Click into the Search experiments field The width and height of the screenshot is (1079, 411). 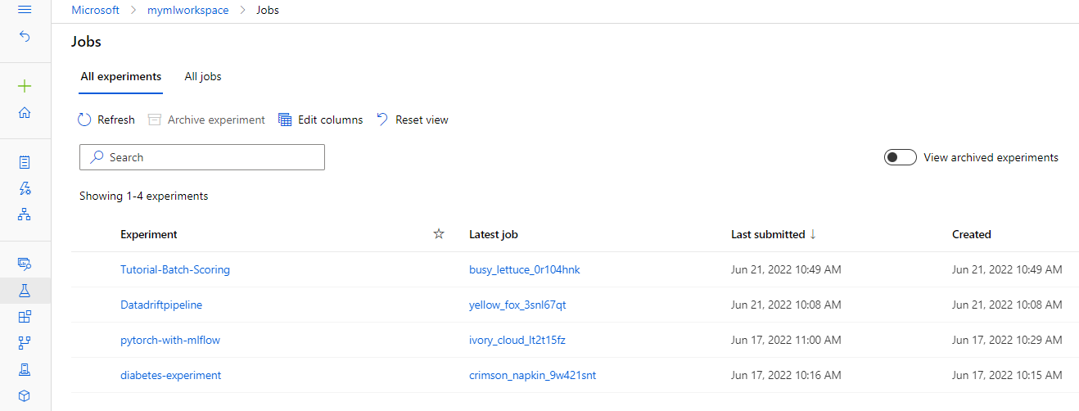click(x=202, y=157)
